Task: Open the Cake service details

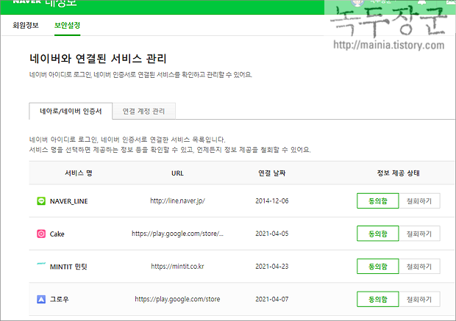Action: (x=57, y=234)
